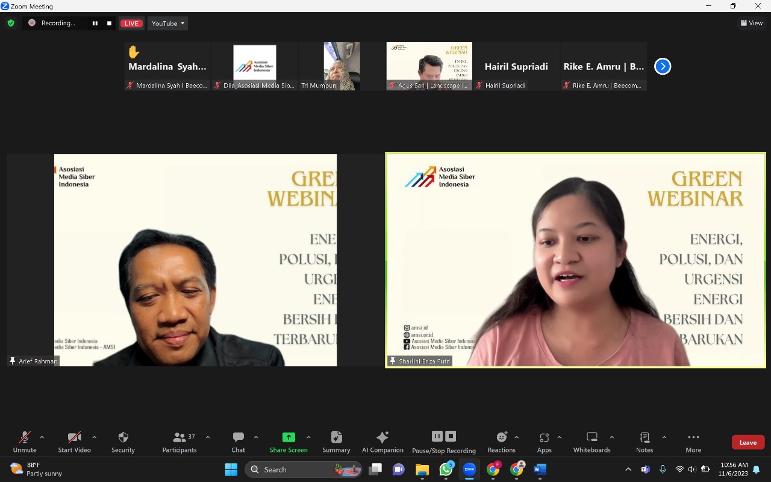Image resolution: width=771 pixels, height=482 pixels.
Task: Expand the YouTube live stream dropdown
Action: (x=167, y=23)
